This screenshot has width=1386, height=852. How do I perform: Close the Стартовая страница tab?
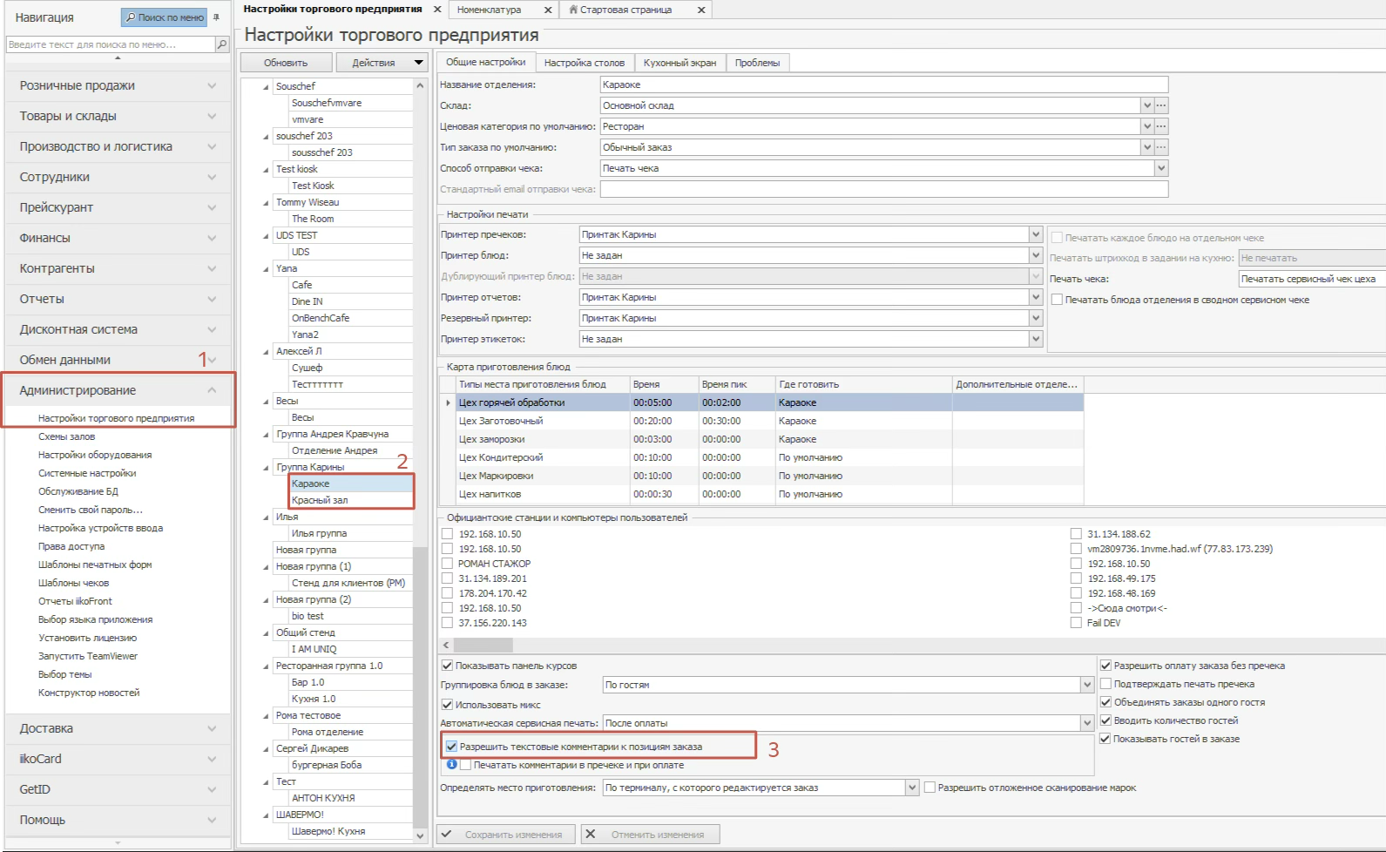click(x=701, y=10)
